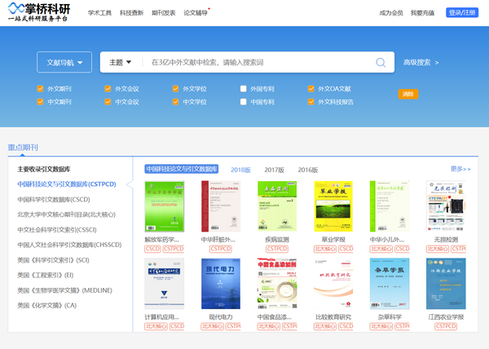Toggle 外文科技报告 checkbox
489x349 pixels.
pyautogui.click(x=311, y=102)
